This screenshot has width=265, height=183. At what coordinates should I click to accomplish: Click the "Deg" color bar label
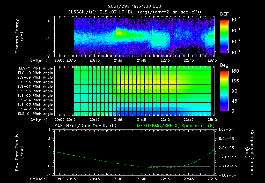click(x=224, y=65)
